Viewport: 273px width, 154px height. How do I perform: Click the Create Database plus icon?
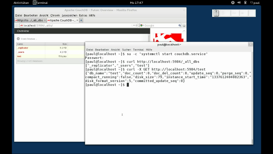pyautogui.click(x=18, y=39)
